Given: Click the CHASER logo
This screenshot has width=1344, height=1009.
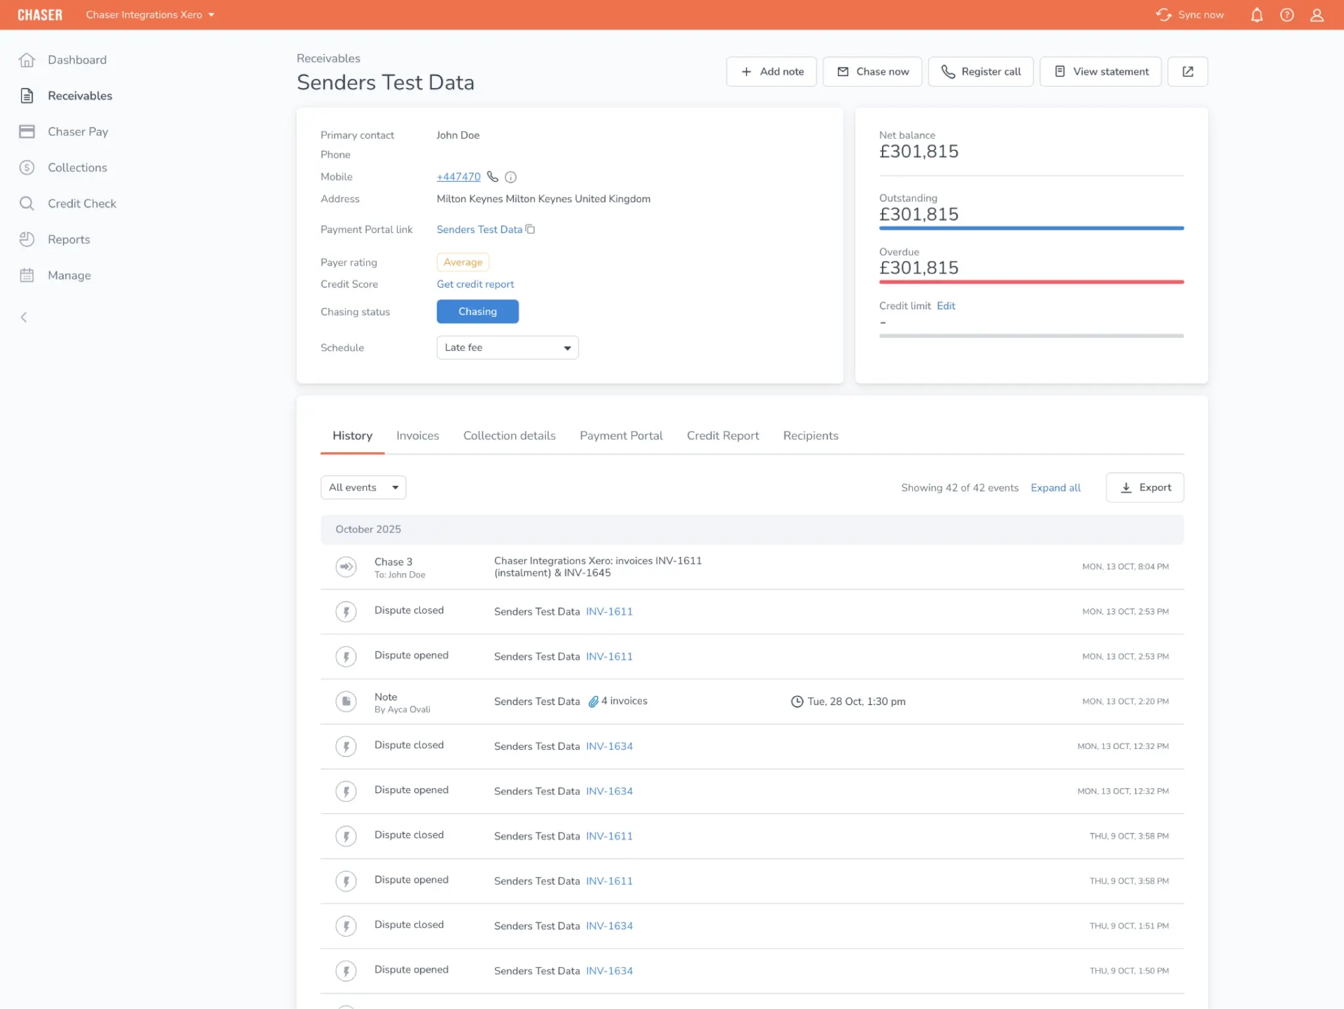Looking at the screenshot, I should coord(40,14).
